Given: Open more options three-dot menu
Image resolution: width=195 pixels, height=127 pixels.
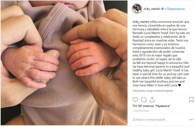Looking at the screenshot, I should point(191,120).
